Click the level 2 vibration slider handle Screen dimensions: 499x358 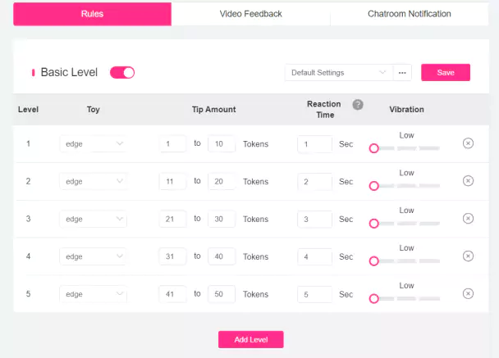click(374, 186)
